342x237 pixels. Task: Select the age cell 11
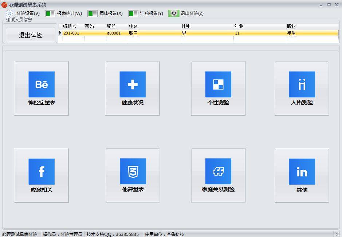(x=260, y=33)
